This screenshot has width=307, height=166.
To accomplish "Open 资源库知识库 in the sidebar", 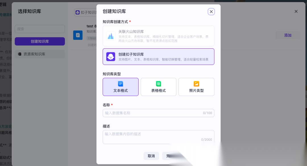I will tap(40, 54).
